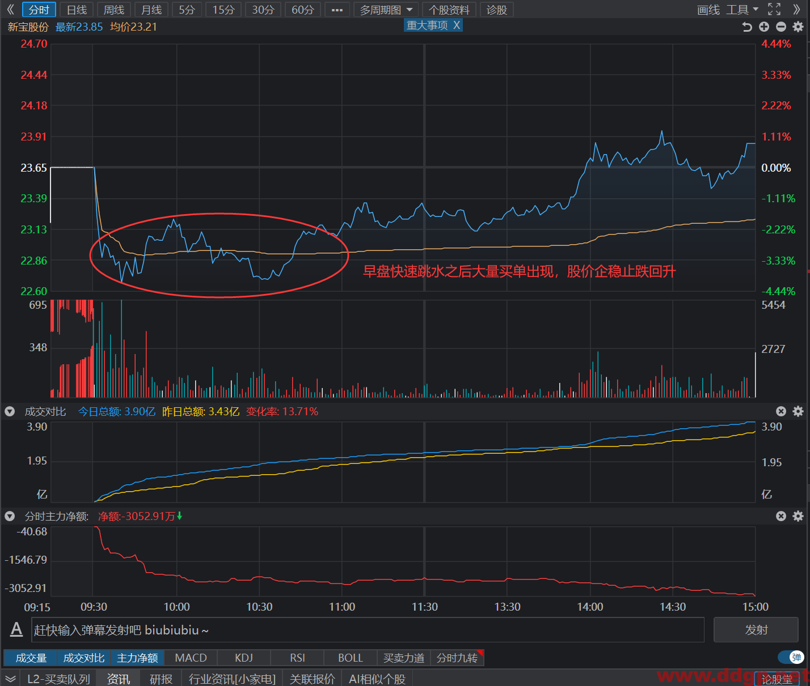
Task: Close the 重大事项 tag
Action: [x=457, y=25]
